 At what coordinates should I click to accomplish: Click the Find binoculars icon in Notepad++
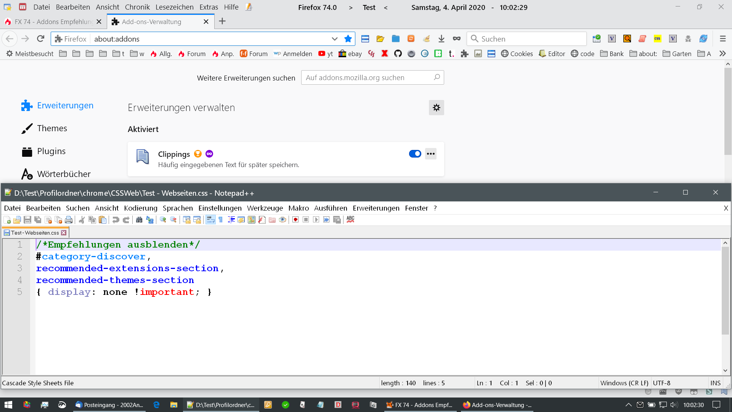139,220
